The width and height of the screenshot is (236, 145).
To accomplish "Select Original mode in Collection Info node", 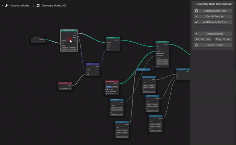I will click(x=109, y=87).
